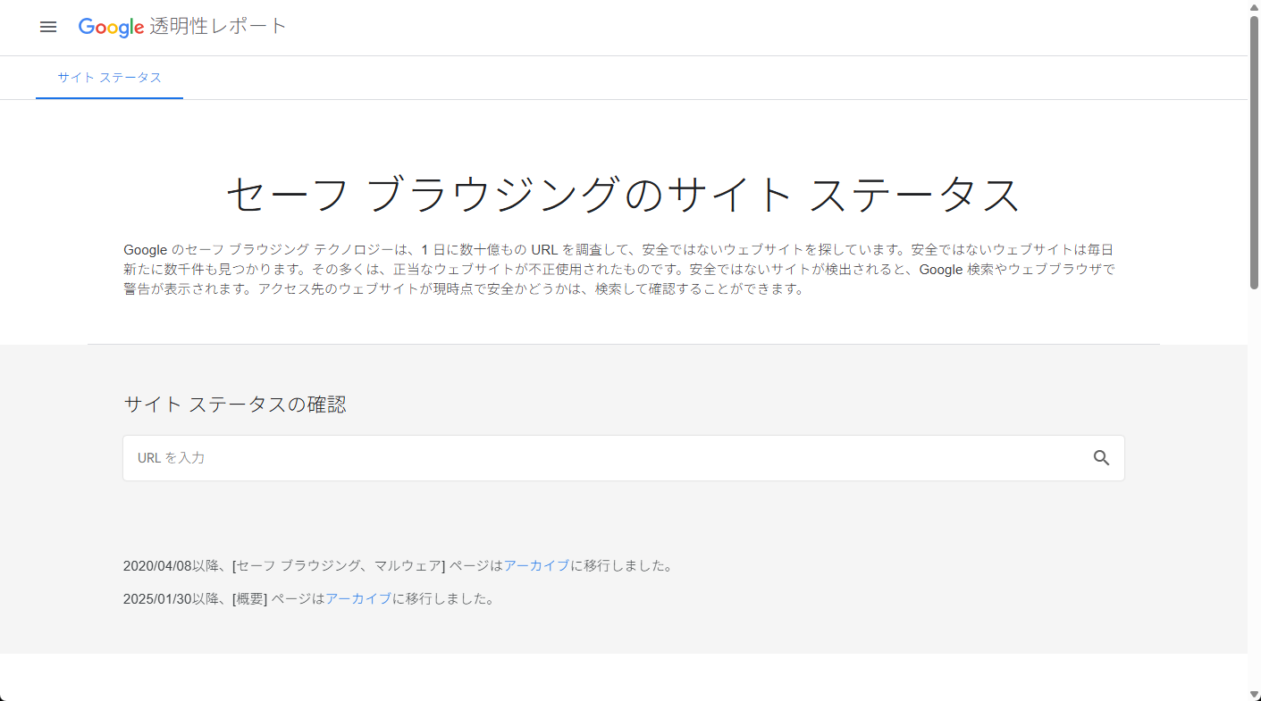Click the page's vertical scrollbar thumb
The image size is (1261, 701).
click(1254, 152)
